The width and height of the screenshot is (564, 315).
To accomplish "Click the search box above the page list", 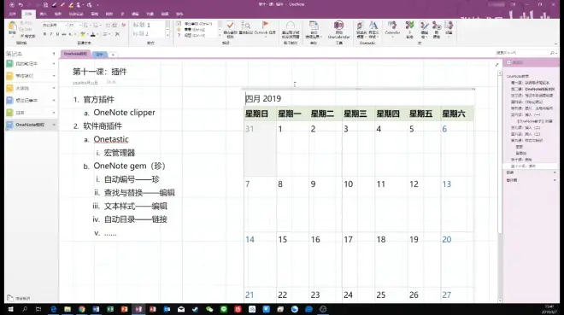I will point(526,53).
